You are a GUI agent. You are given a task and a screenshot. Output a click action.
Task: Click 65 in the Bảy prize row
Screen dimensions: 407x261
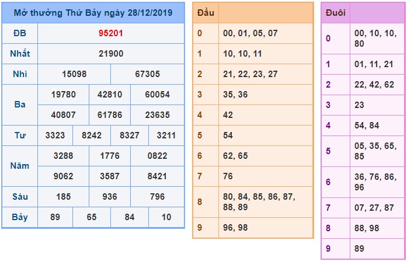[x=92, y=217]
